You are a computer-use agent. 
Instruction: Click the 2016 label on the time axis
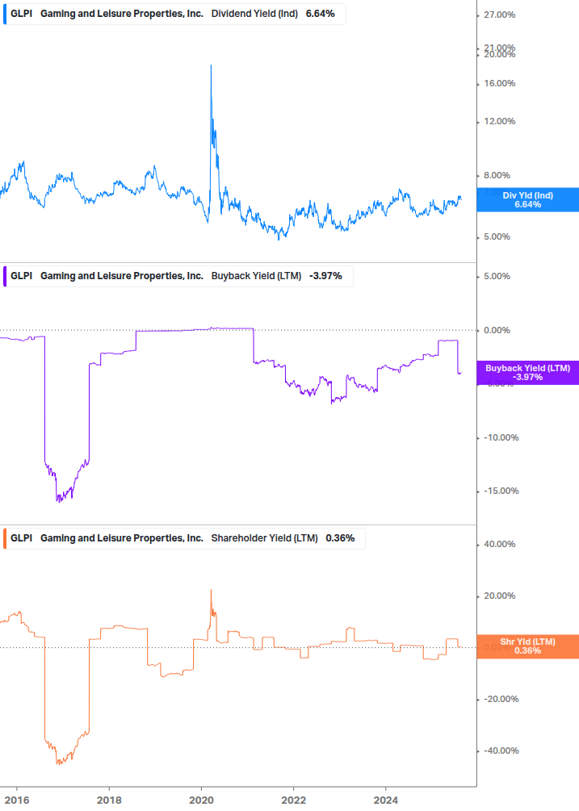click(17, 801)
